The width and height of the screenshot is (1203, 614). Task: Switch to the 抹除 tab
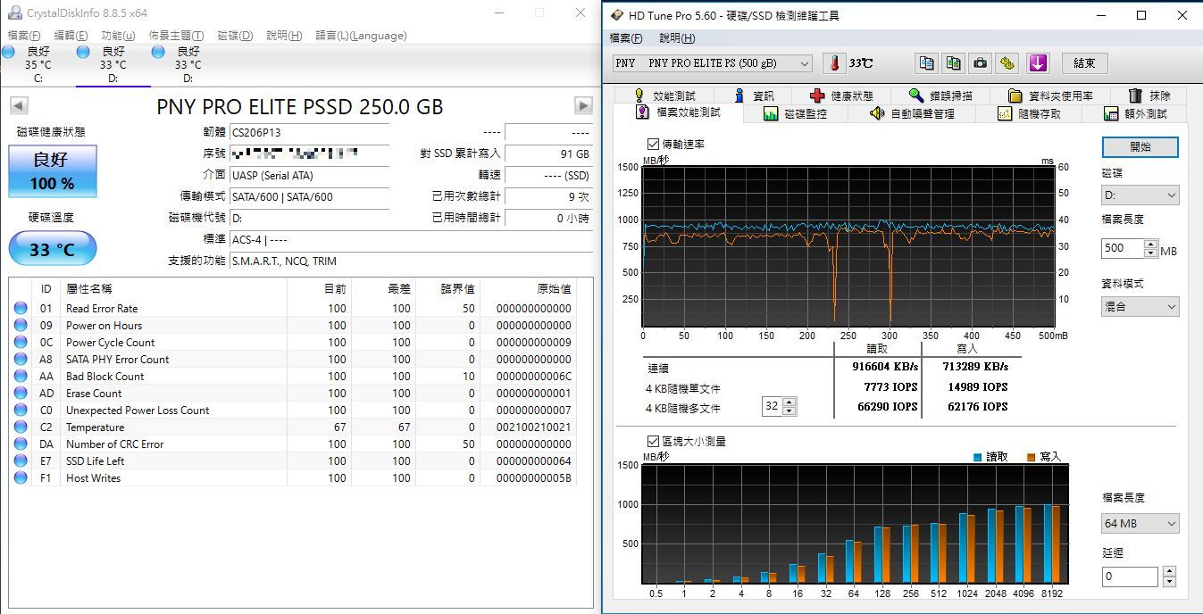[1149, 95]
